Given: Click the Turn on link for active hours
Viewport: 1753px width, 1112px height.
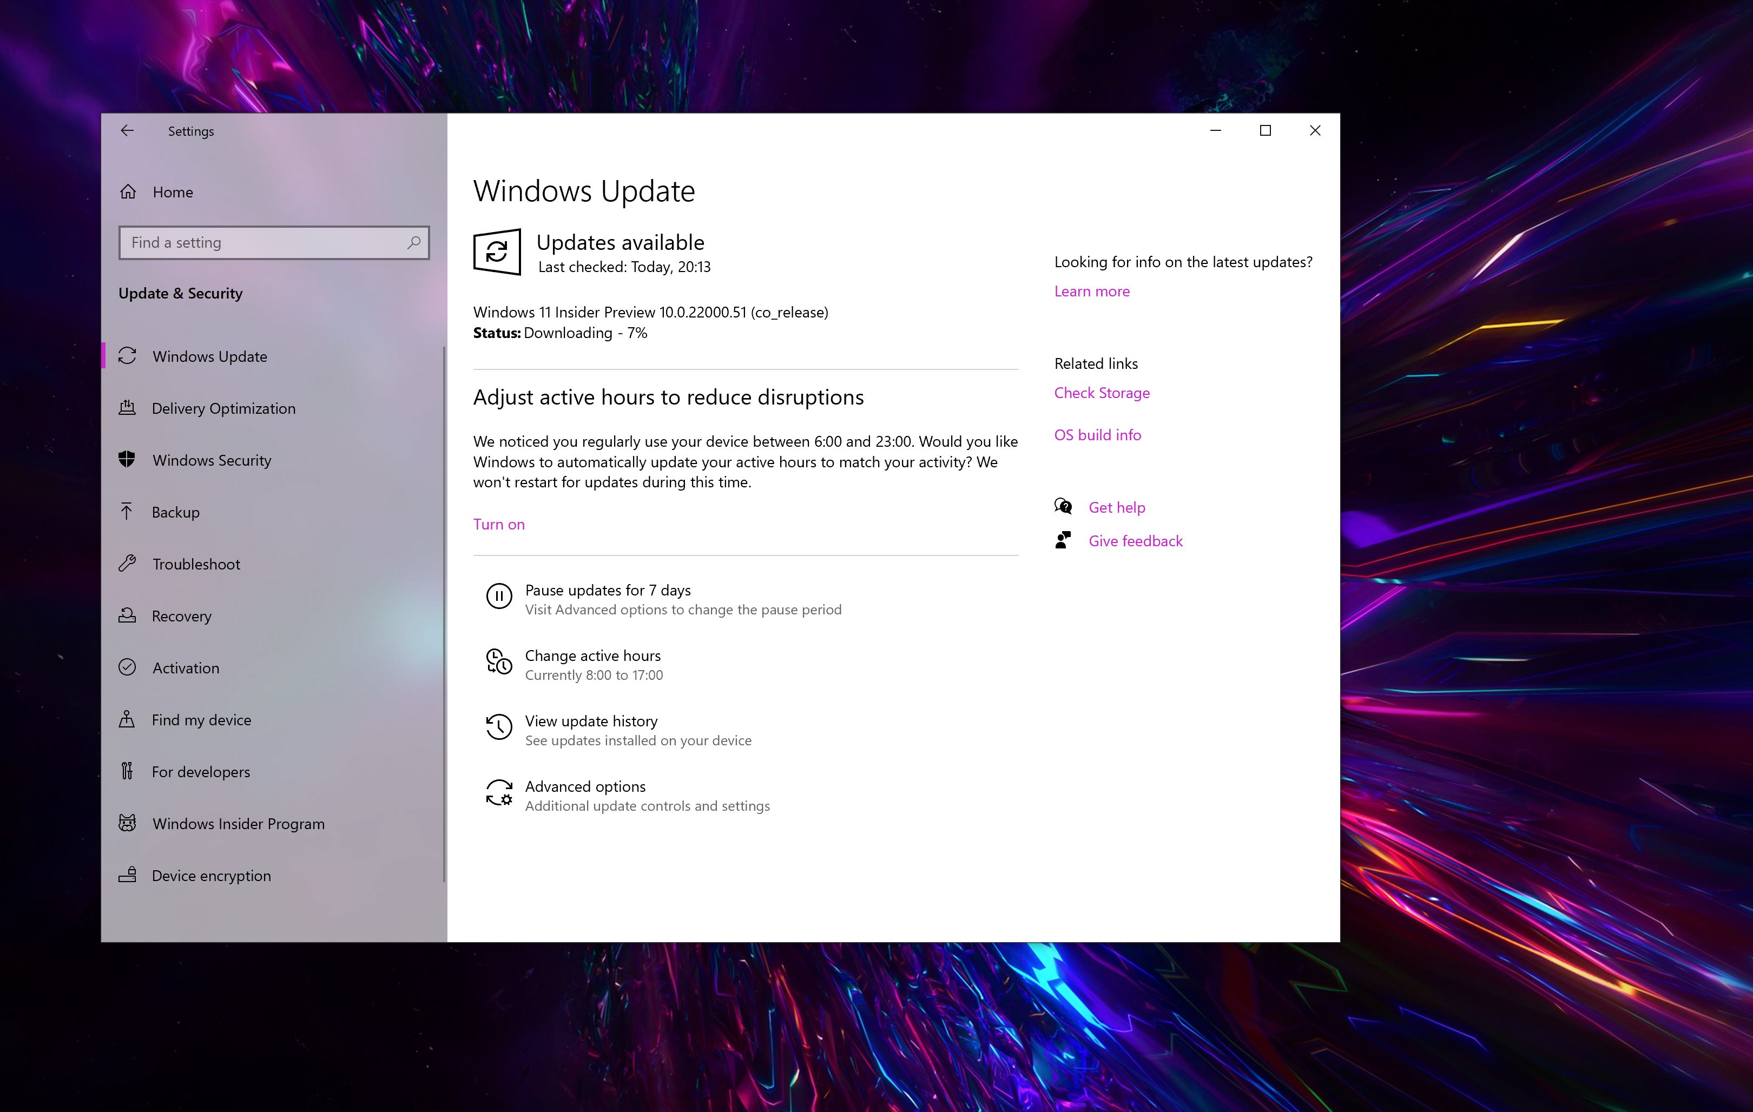Looking at the screenshot, I should point(499,524).
